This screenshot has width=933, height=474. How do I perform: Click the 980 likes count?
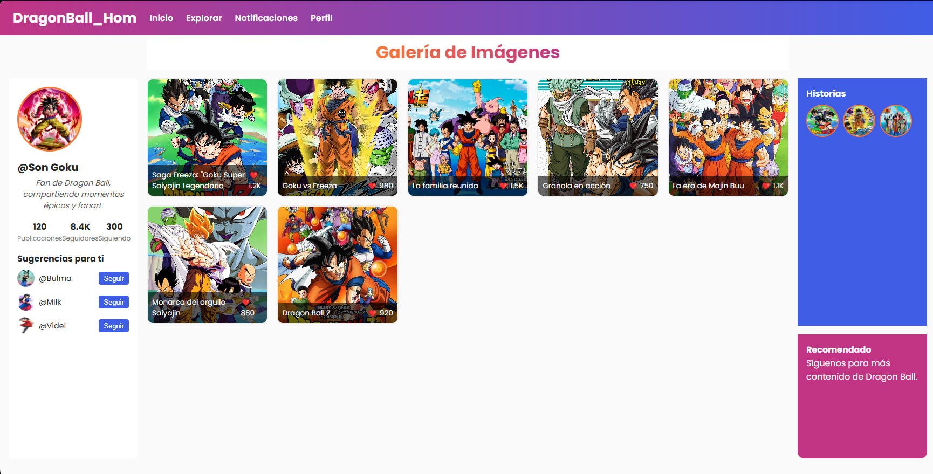pos(386,186)
